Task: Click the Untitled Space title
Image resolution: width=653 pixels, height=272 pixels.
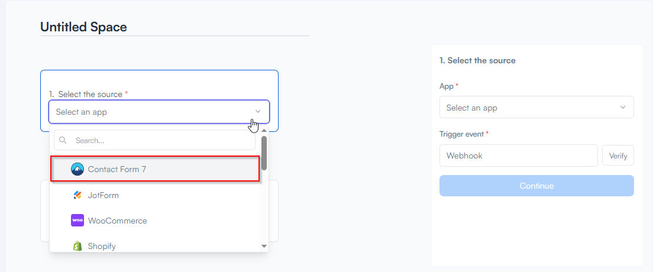Action: point(83,27)
